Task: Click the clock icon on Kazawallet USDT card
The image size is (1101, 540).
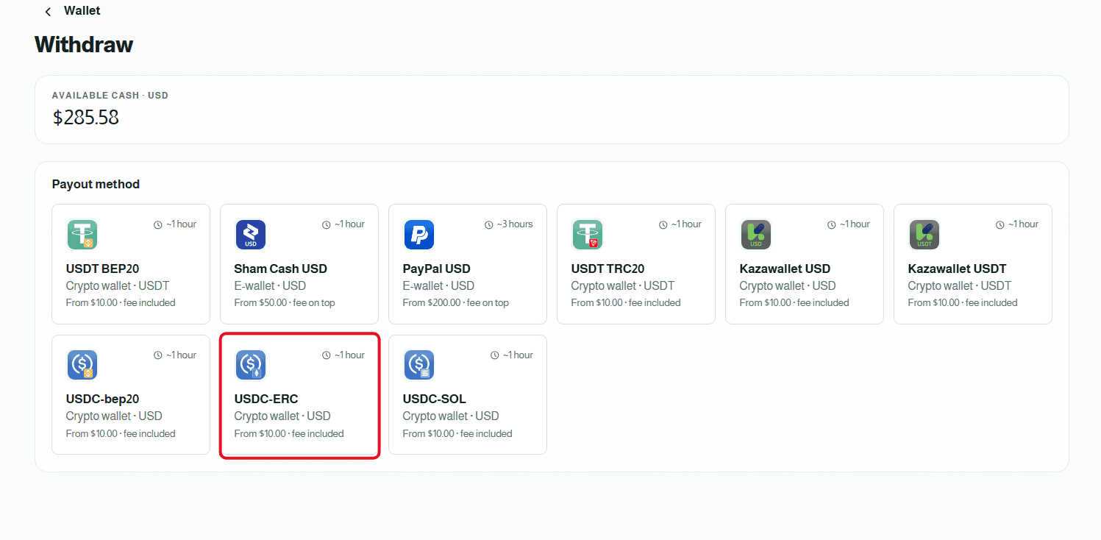Action: tap(1000, 224)
